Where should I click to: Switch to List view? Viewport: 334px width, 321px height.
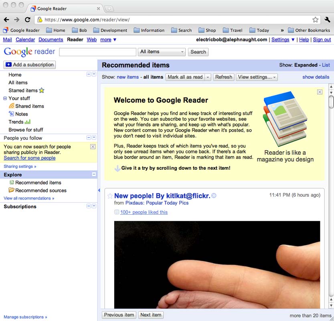point(326,65)
